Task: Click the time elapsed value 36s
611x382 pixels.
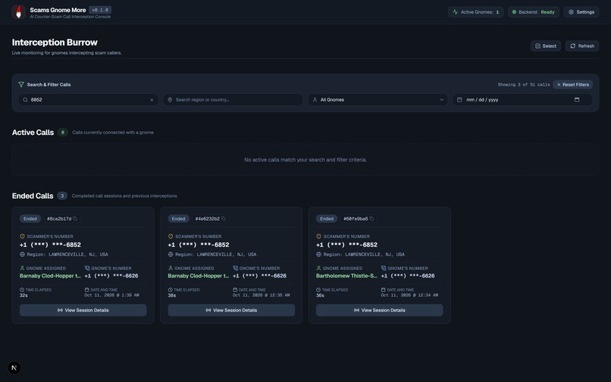Action: tap(321, 296)
